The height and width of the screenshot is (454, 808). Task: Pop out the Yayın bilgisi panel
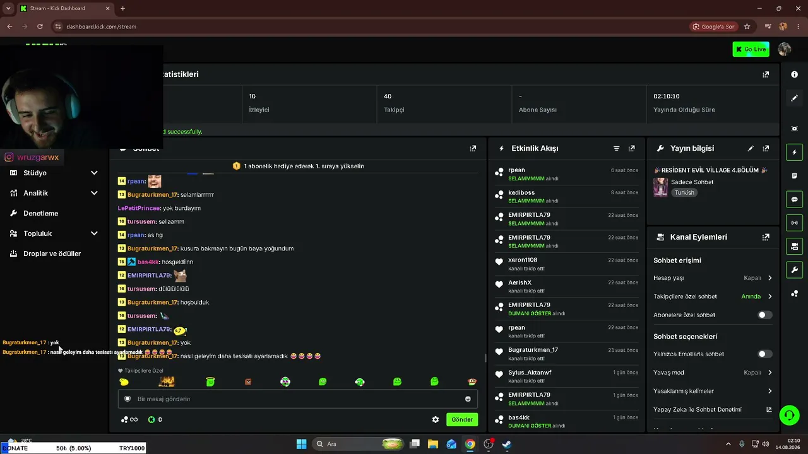[766, 149]
